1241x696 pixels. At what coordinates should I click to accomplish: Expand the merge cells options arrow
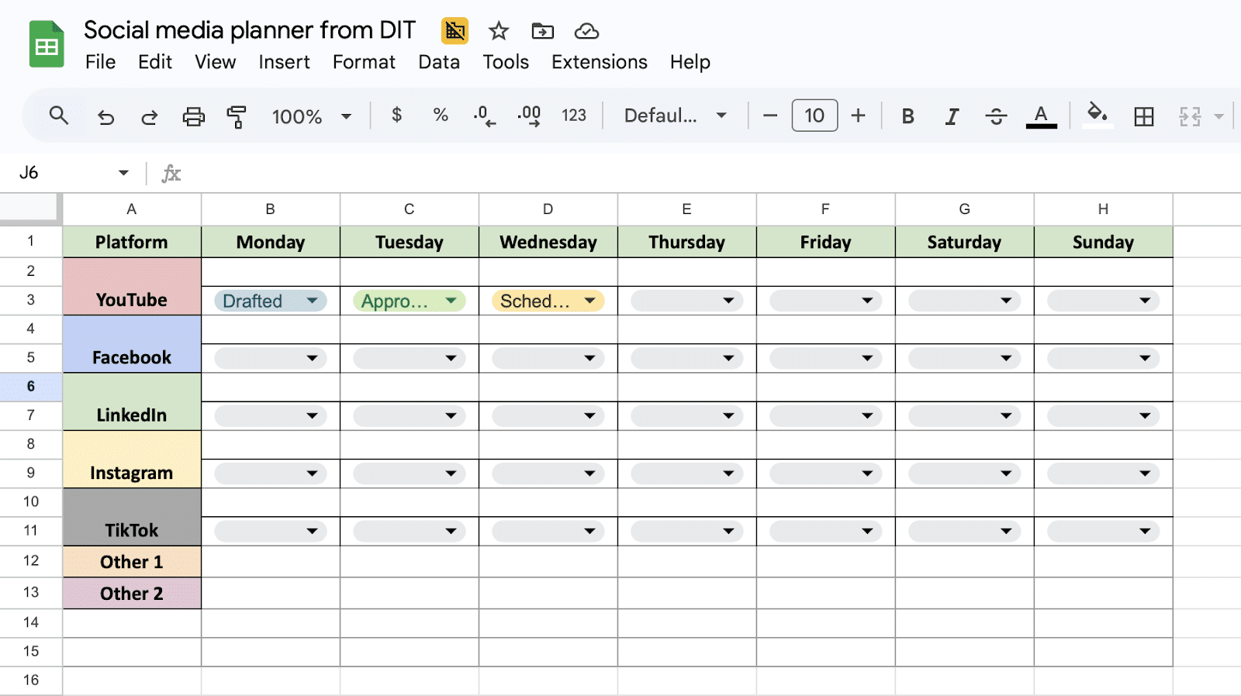1219,116
